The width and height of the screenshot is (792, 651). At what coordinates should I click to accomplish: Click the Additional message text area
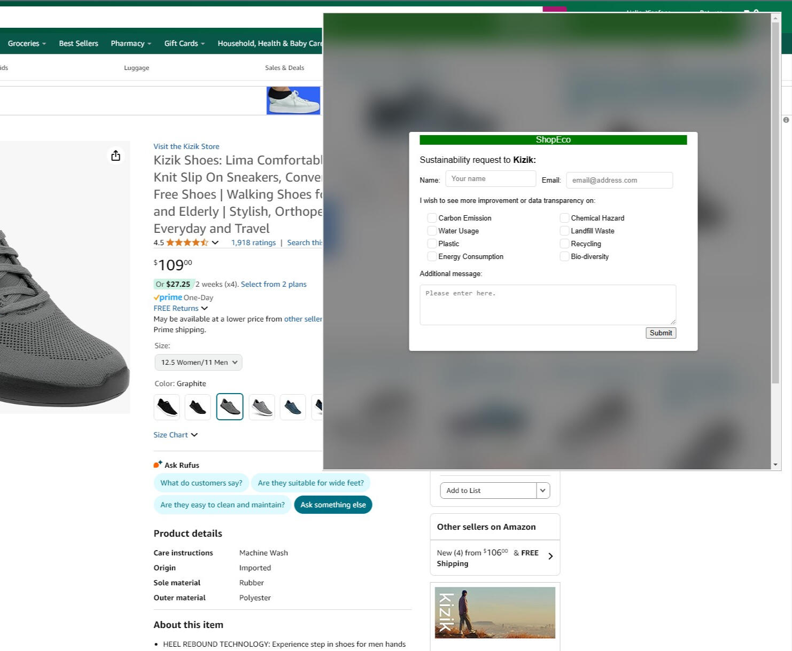pyautogui.click(x=547, y=304)
